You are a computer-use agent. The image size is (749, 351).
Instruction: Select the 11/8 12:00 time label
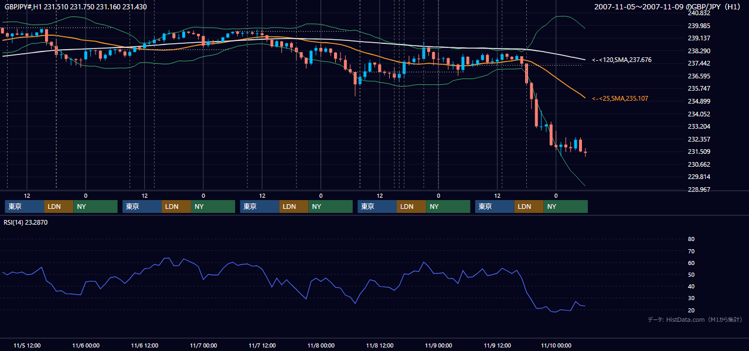[379, 345]
